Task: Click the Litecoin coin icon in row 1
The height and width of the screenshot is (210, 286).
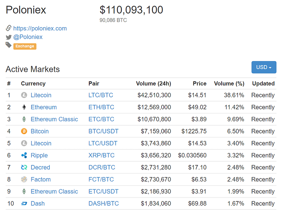Action: click(24, 95)
